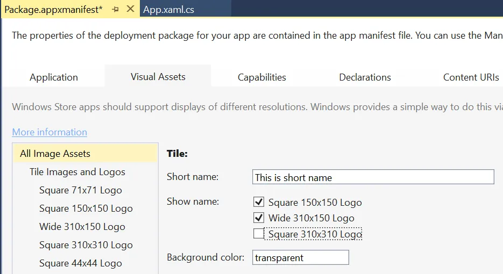Go to the Capabilities tab
The image size is (503, 274).
coord(262,77)
